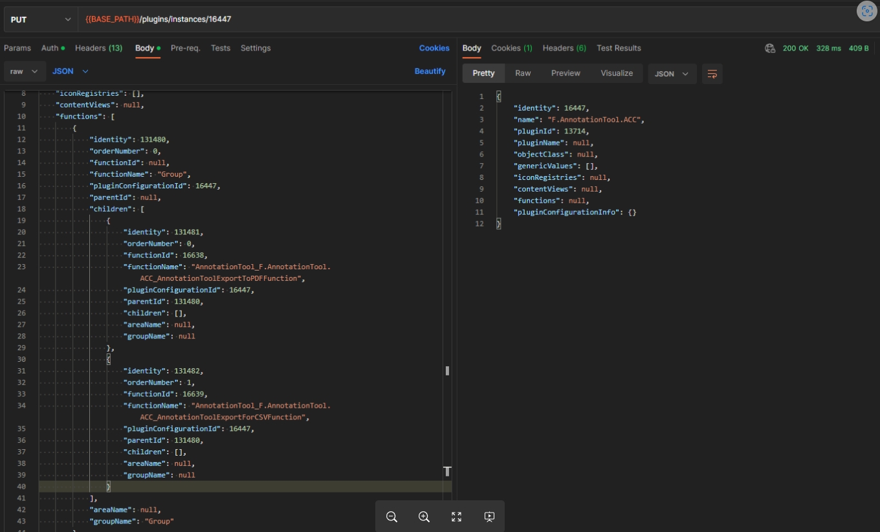Screen dimensions: 880x532
Task: Click the zoom in magnifier icon
Action: [x=424, y=516]
